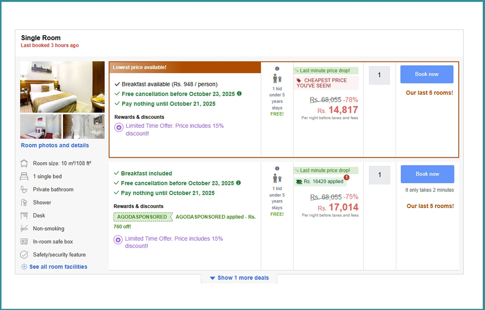
Task: Open room quantity selector for lowest price deal
Action: point(379,75)
